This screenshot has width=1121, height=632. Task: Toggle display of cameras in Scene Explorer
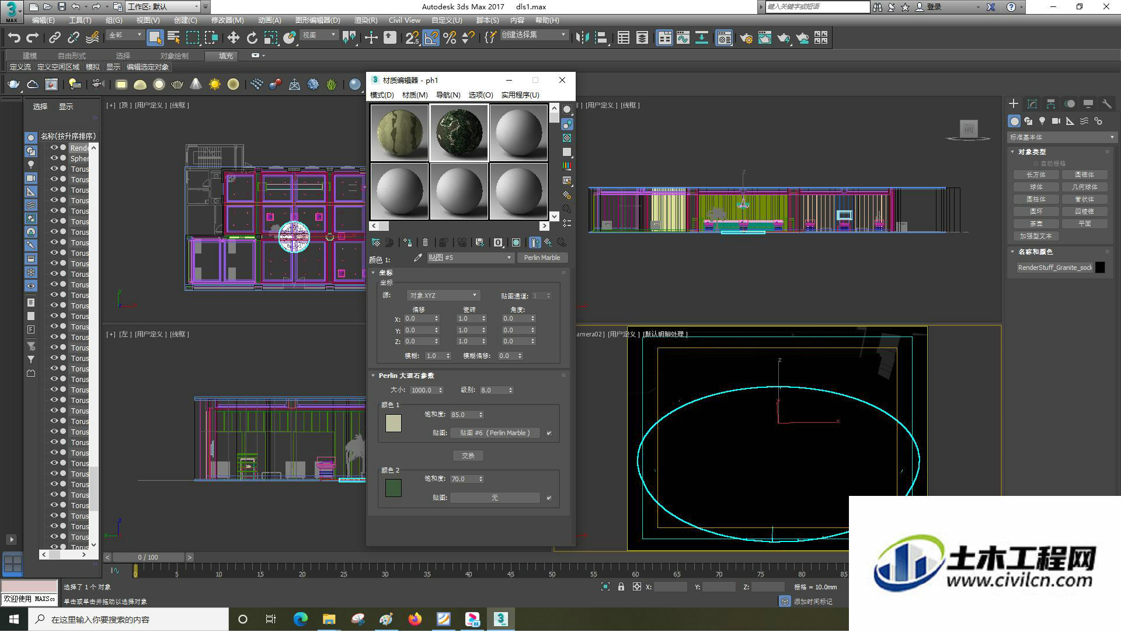coord(31,178)
